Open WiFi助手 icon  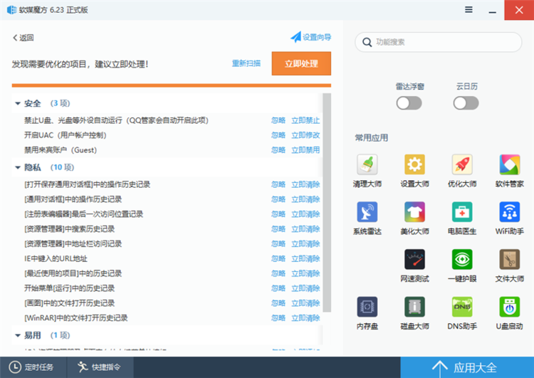[x=510, y=212]
